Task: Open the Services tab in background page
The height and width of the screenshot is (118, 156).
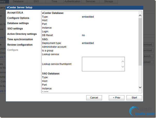Action: pyautogui.click(x=91, y=2)
